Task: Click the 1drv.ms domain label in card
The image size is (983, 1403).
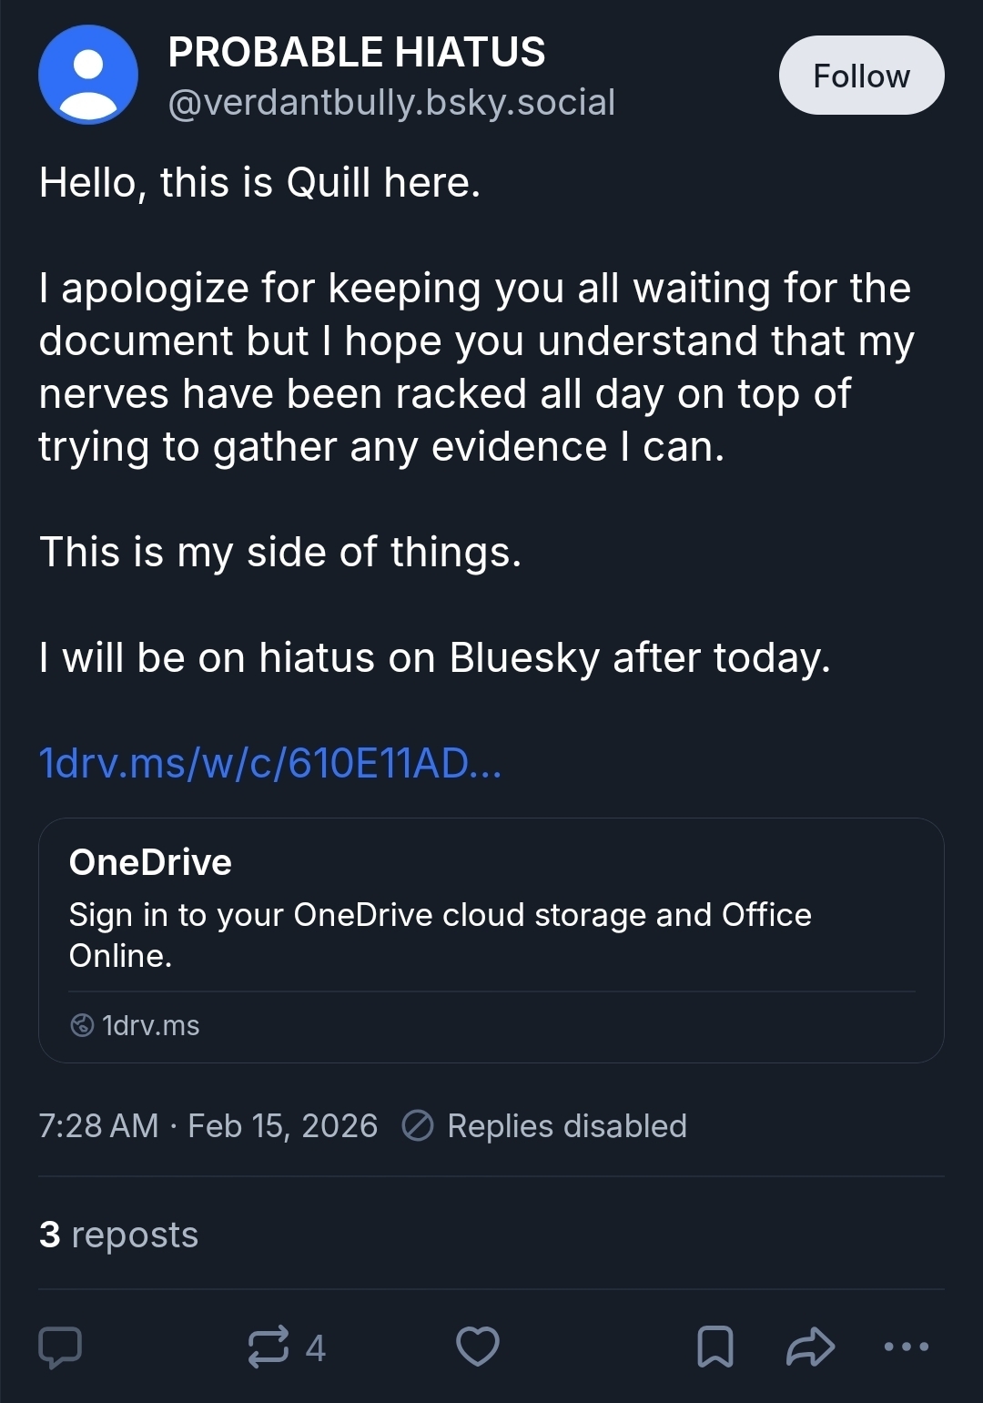Action: [151, 1025]
